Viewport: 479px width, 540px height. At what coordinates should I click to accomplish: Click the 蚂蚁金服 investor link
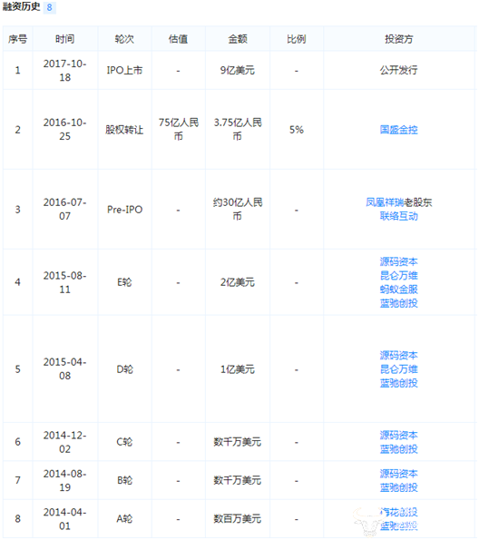pos(398,290)
